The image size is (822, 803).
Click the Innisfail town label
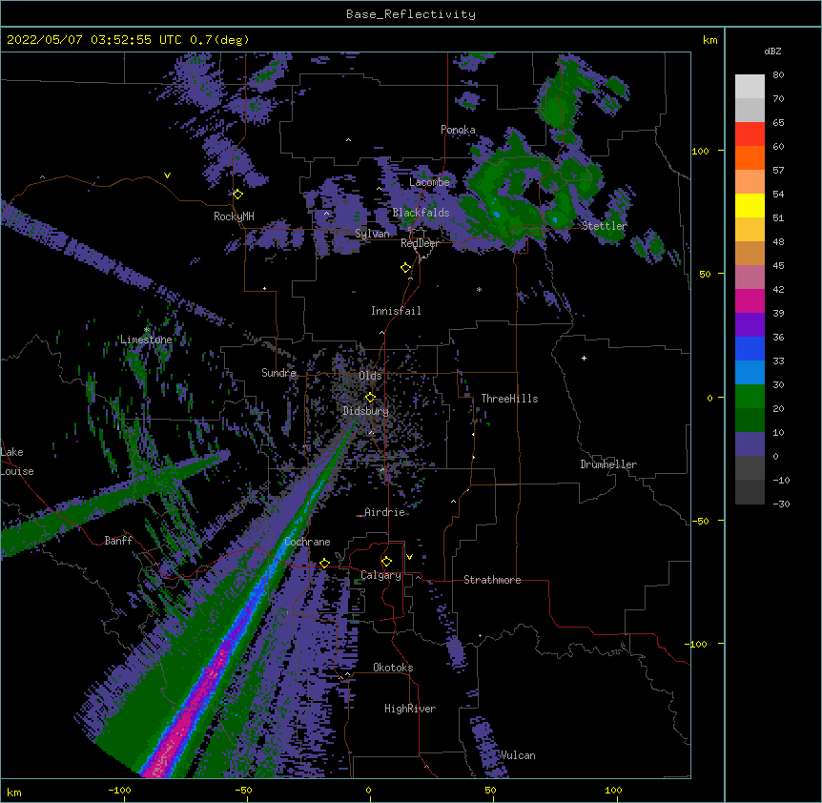[396, 311]
